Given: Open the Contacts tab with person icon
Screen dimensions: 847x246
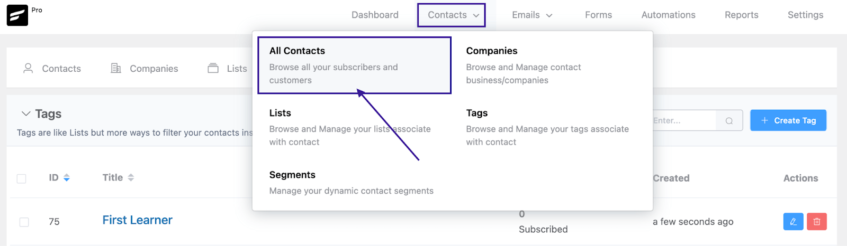Looking at the screenshot, I should tap(52, 69).
